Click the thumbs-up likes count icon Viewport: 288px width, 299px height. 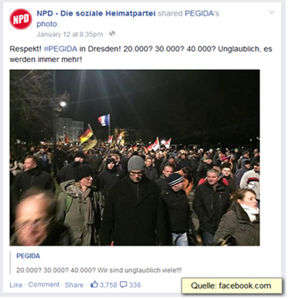click(x=94, y=285)
